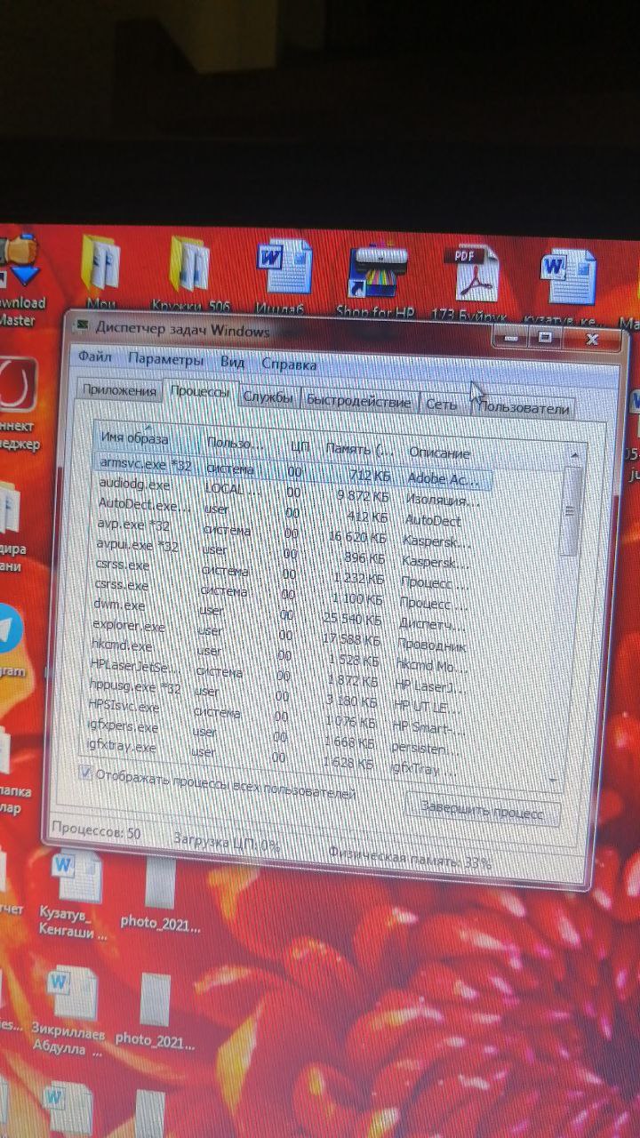
Task: Click the 16 620 КБ memory value
Action: 356,537
